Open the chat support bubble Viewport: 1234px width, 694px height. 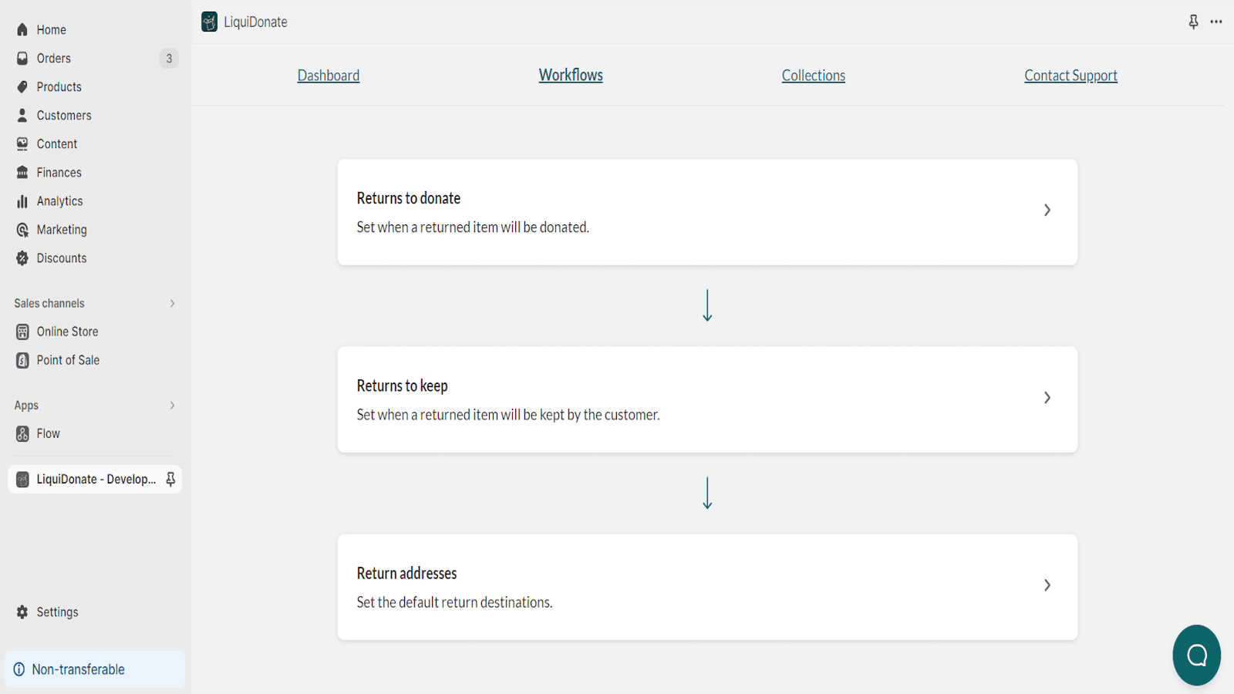pyautogui.click(x=1196, y=655)
